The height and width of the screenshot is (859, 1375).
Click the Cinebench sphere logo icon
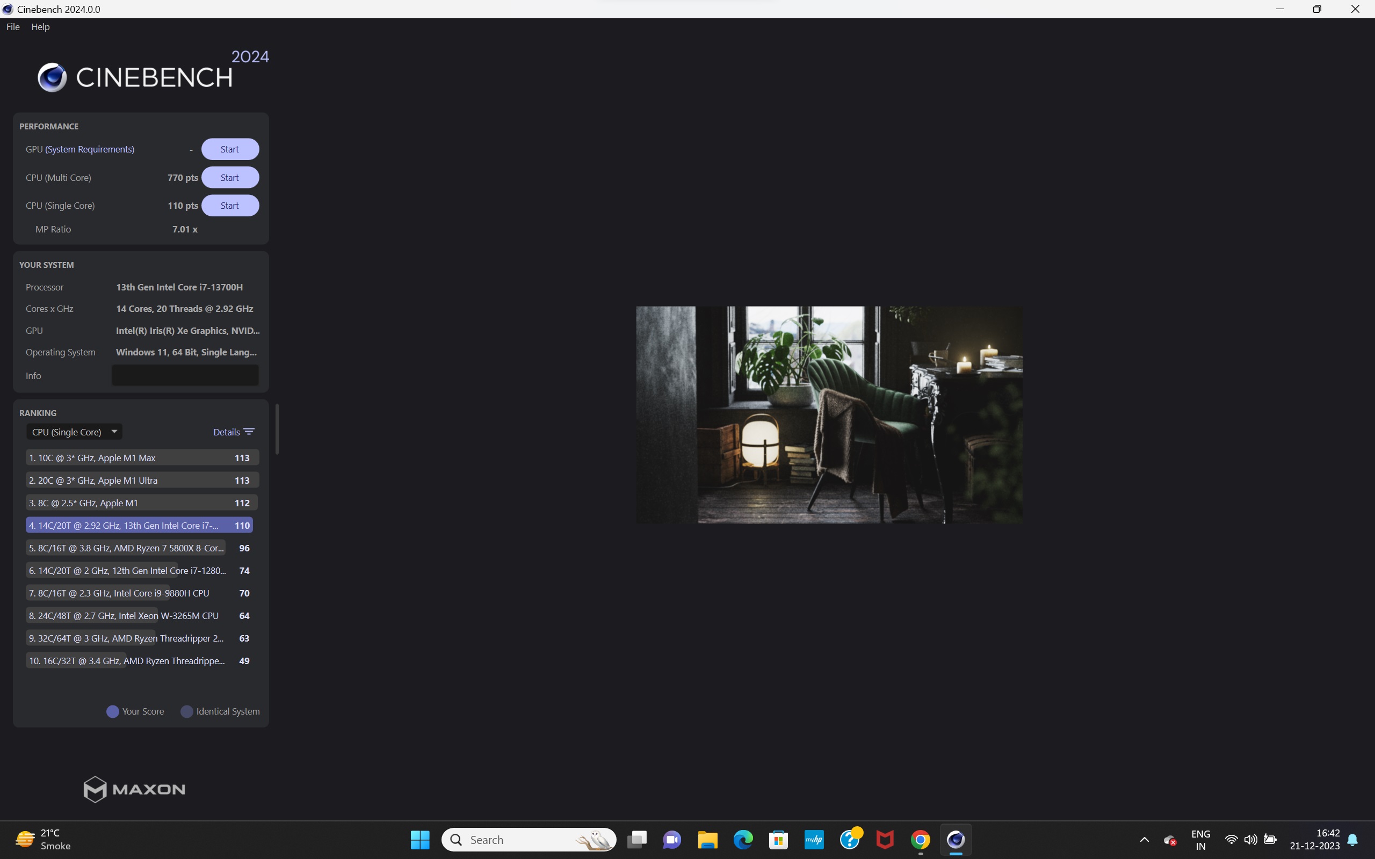pos(52,77)
